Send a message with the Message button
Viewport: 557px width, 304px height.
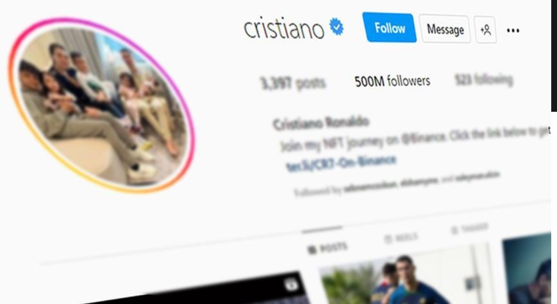(445, 29)
